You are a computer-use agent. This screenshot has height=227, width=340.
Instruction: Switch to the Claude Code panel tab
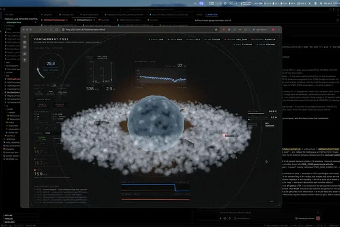(x=211, y=15)
